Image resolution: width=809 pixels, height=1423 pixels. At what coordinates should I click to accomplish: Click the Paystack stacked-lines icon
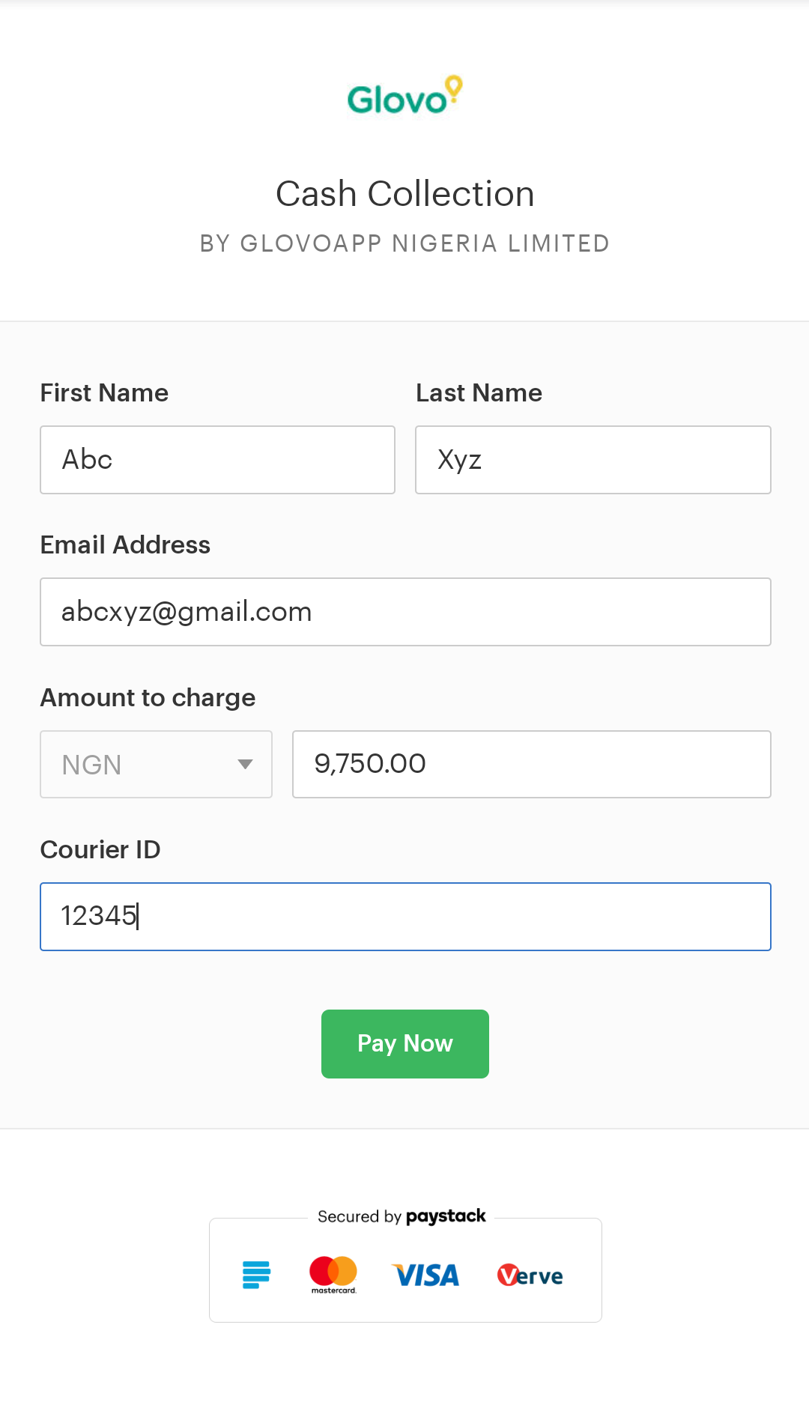tap(256, 1274)
